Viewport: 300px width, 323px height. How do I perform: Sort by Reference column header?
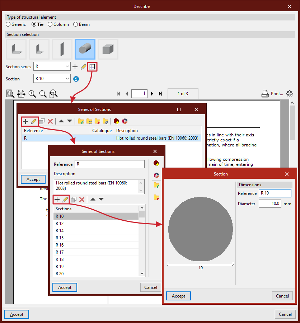coord(56,131)
